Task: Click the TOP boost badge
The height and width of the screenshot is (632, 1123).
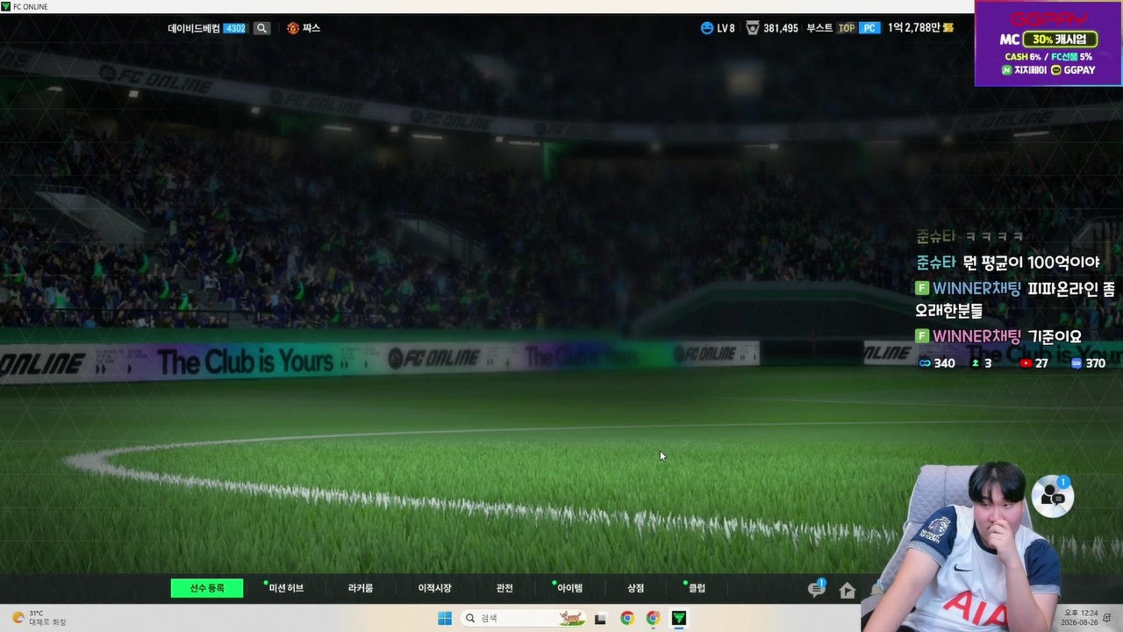Action: coord(846,28)
